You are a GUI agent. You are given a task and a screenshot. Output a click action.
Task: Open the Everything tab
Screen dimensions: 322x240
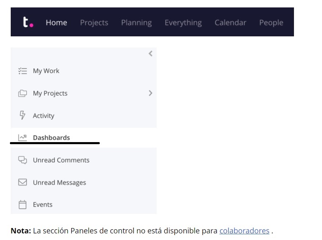183,23
